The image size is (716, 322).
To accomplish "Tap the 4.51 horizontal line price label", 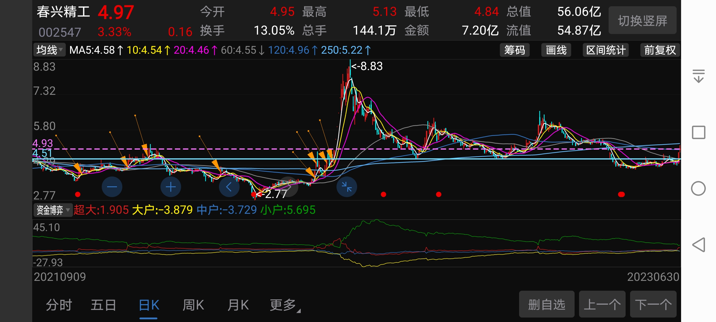I will tap(42, 153).
